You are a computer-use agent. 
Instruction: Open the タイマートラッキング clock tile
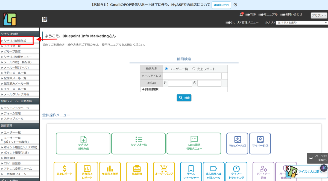click(x=236, y=171)
